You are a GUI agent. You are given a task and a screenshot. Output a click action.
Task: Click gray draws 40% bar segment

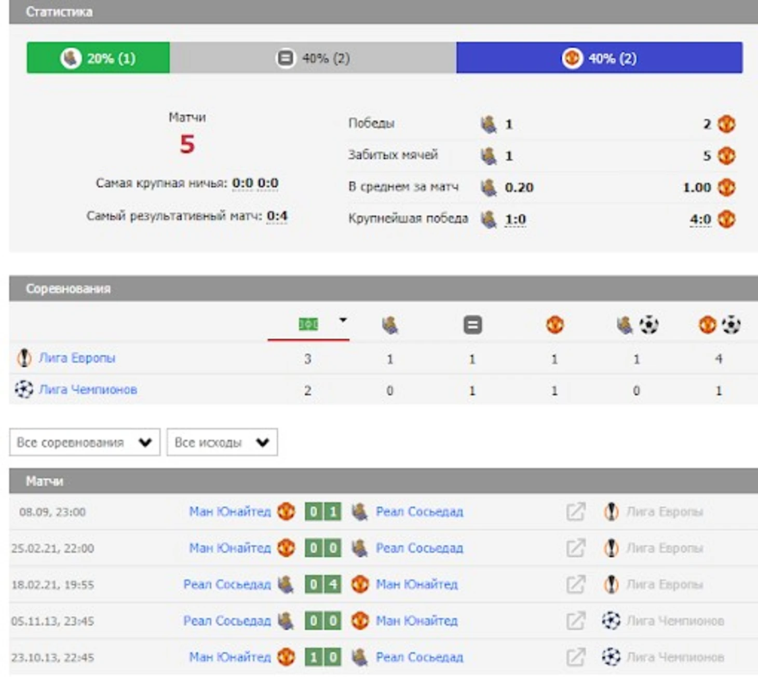pyautogui.click(x=313, y=58)
